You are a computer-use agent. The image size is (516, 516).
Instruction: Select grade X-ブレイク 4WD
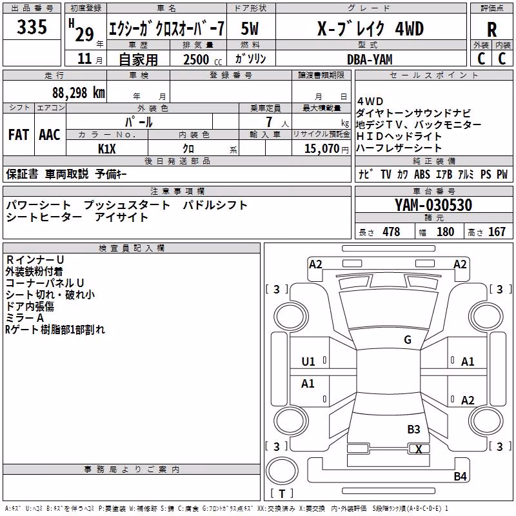point(370,28)
